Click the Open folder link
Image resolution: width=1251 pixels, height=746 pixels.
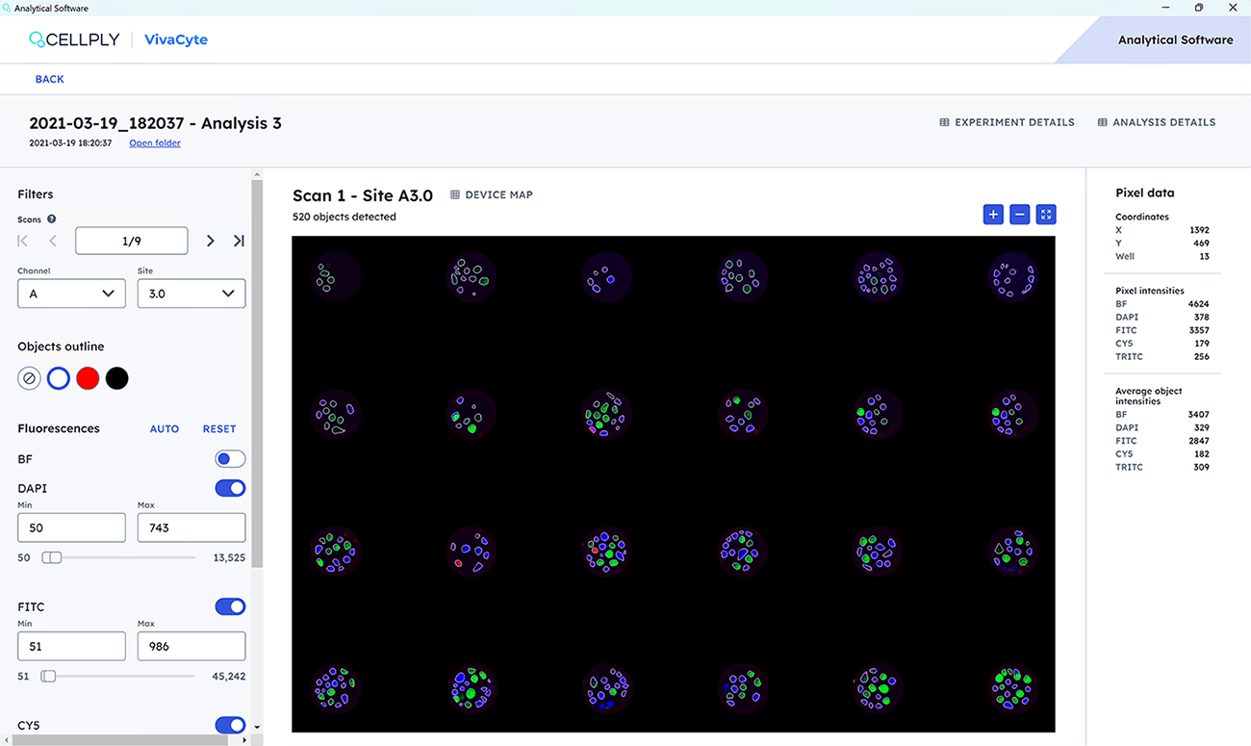point(154,142)
